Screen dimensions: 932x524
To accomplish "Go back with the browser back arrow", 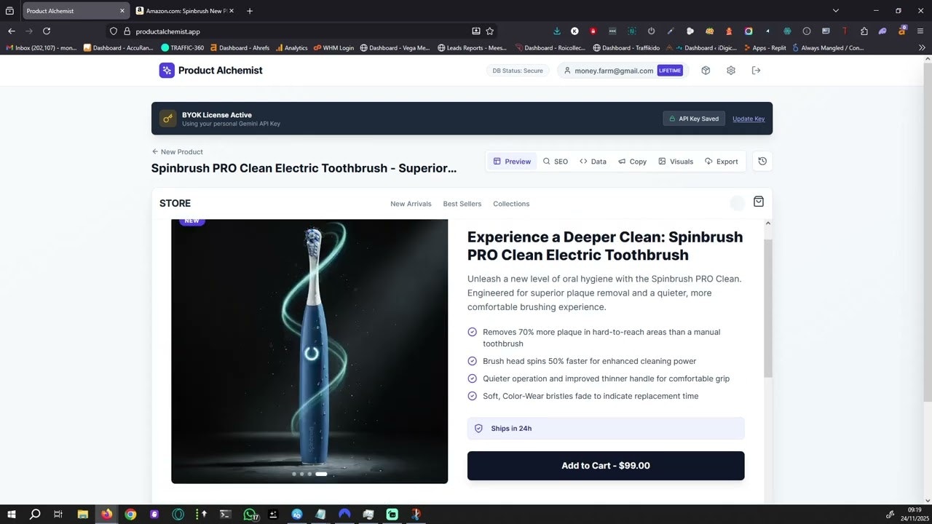I will [x=12, y=31].
